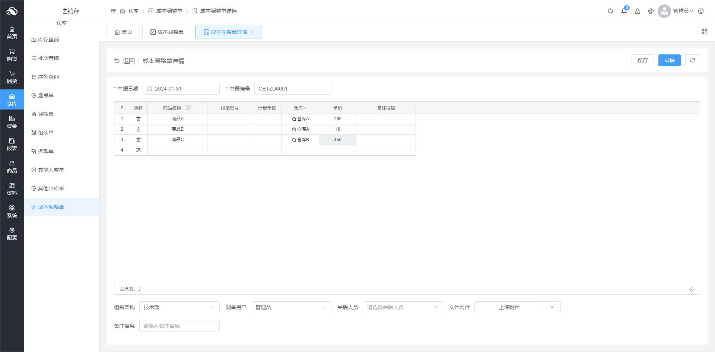The height and width of the screenshot is (352, 715).
Task: Expand the 组织架构 dropdown
Action: click(x=179, y=307)
